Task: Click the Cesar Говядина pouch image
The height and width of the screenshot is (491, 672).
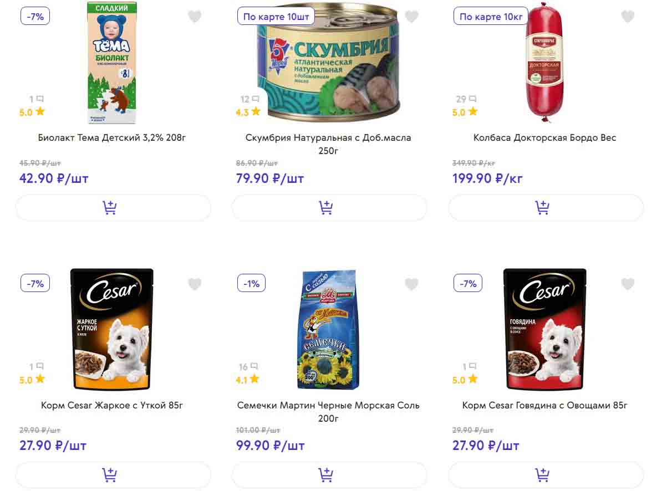Action: coord(544,330)
